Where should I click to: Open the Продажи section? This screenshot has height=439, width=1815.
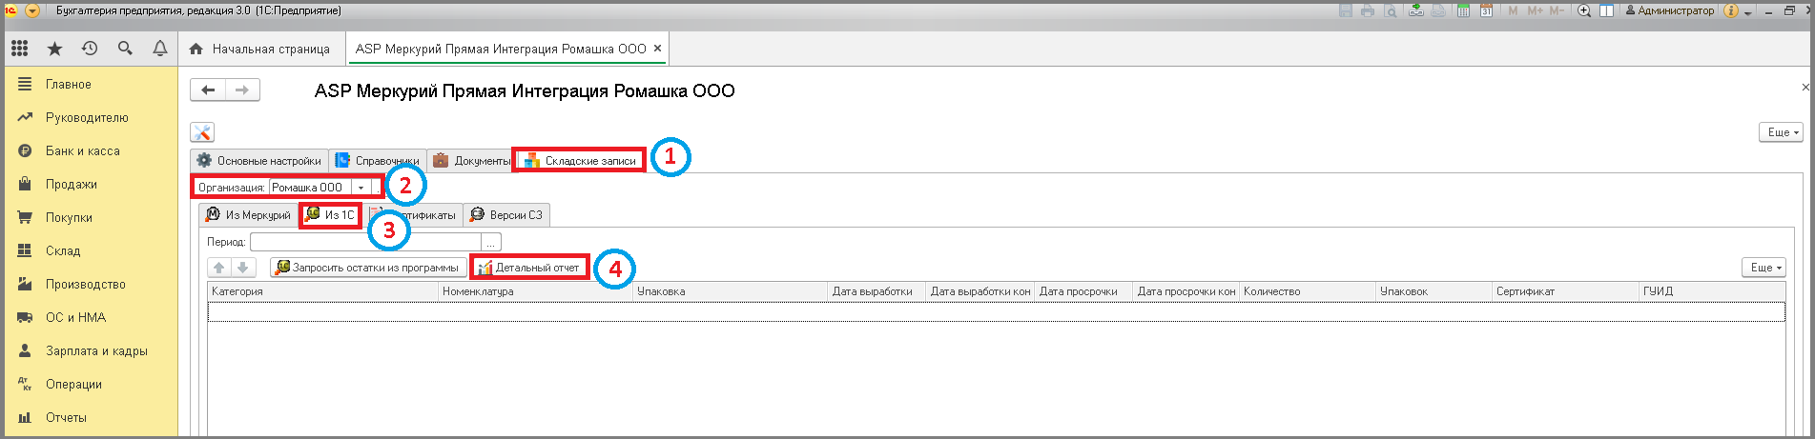[72, 185]
